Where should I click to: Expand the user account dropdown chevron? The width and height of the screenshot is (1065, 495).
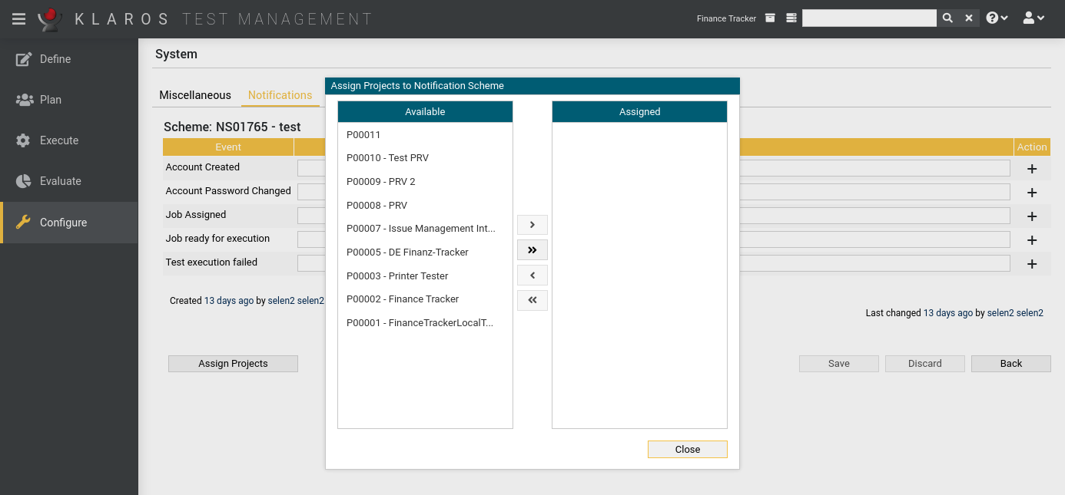pyautogui.click(x=1042, y=17)
